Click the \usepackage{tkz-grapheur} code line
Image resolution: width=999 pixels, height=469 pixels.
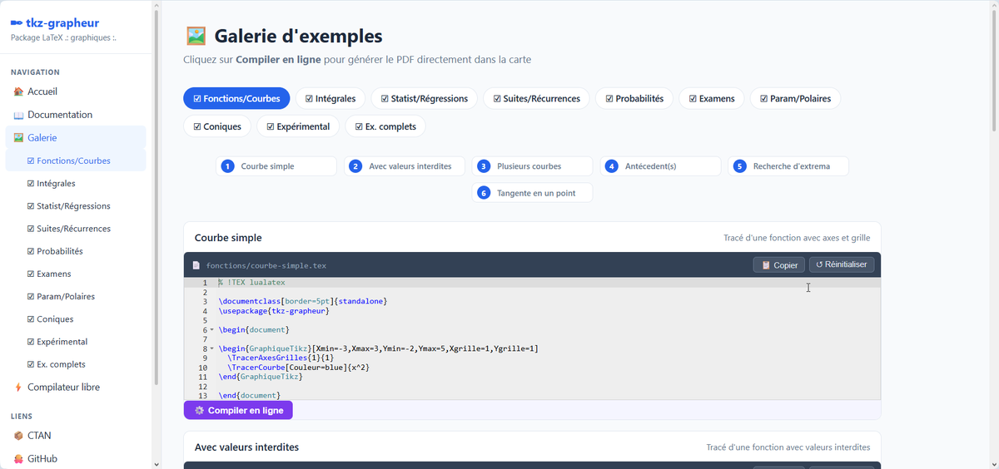tap(274, 311)
